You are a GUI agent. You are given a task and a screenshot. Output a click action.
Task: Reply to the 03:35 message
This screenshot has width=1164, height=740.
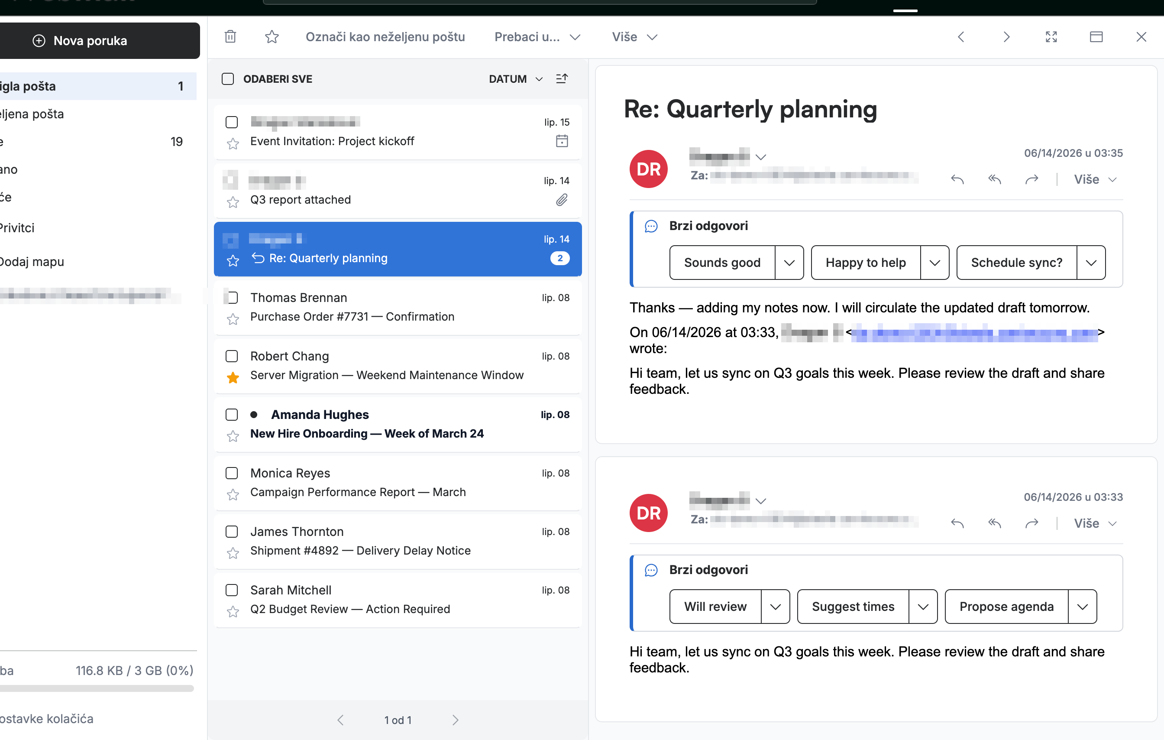[957, 179]
